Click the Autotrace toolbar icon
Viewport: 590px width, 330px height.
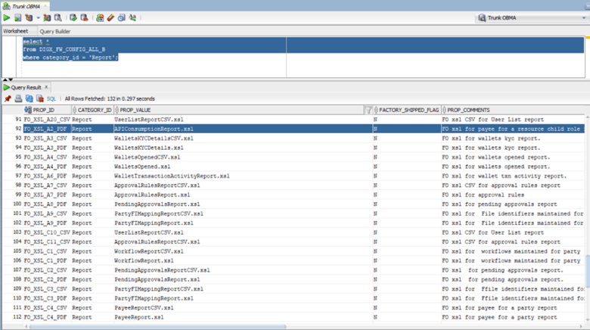47,17
